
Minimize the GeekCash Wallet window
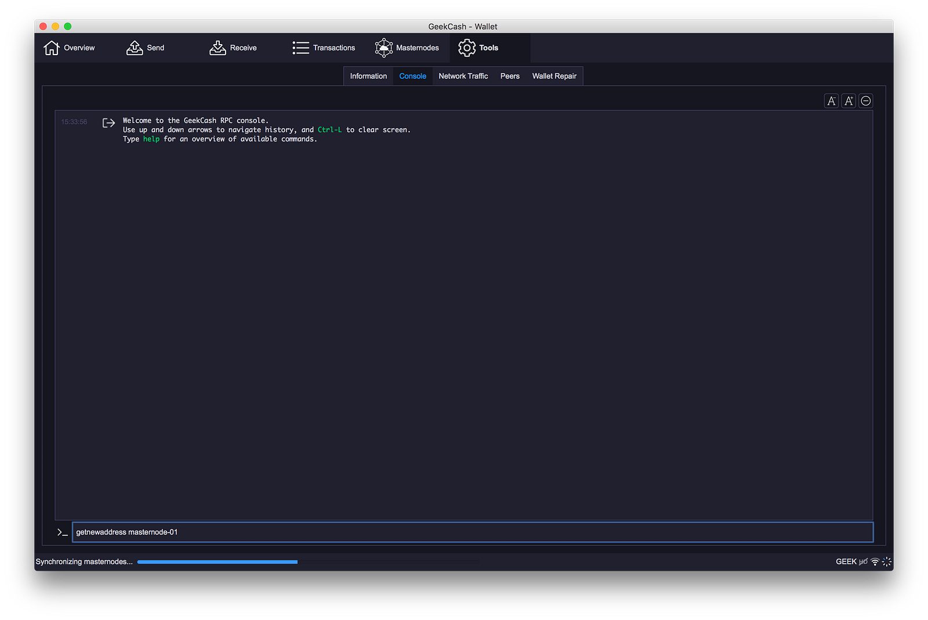(x=56, y=26)
